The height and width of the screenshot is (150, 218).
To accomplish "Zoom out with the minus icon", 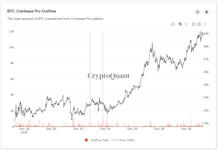I will 199,24.
